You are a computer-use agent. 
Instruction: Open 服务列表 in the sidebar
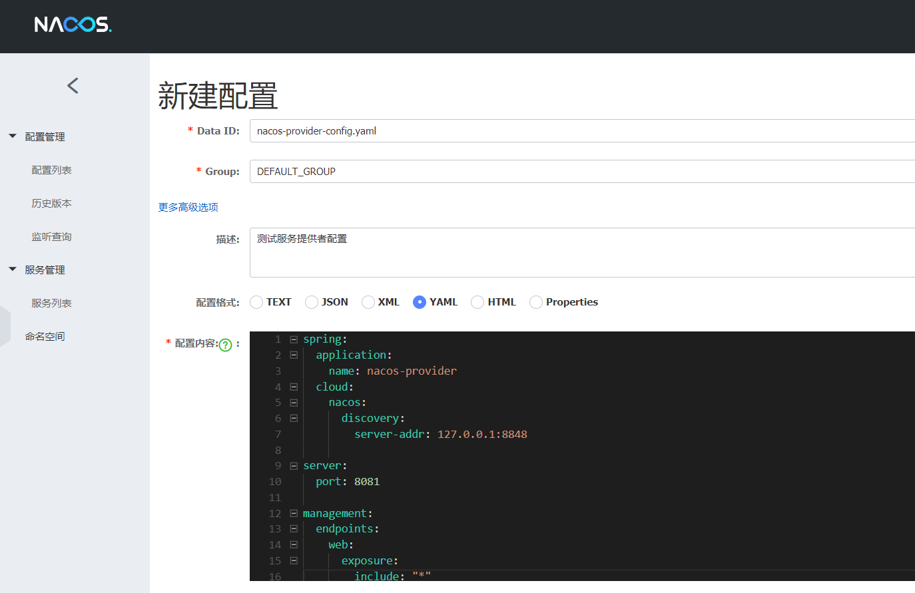[x=51, y=303]
